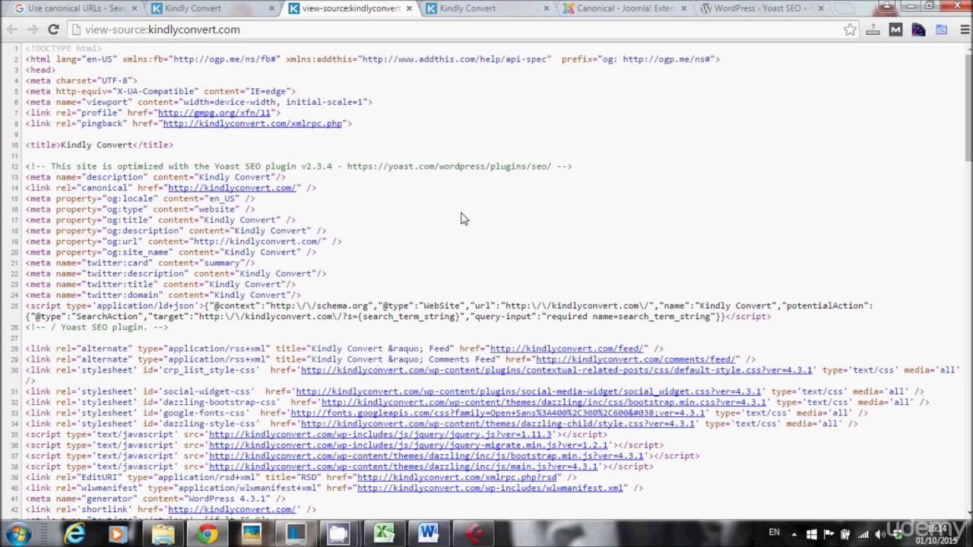Open the contextual-related-posts default-style.css link

click(556, 370)
